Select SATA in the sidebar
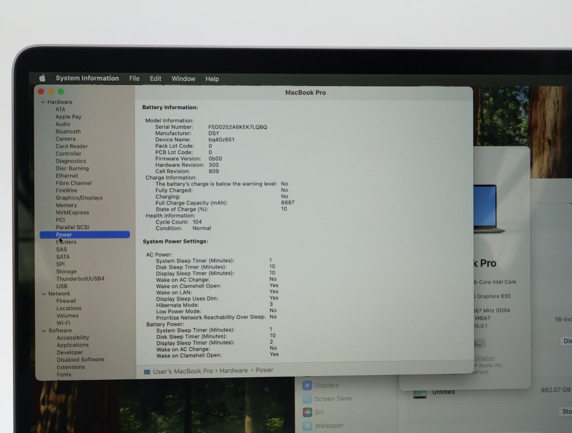This screenshot has width=572, height=433. coord(63,257)
